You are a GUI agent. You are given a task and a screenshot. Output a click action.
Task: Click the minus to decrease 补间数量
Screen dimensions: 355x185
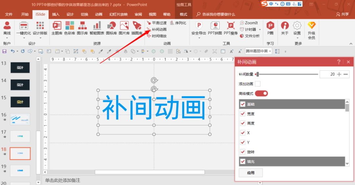coord(345,74)
